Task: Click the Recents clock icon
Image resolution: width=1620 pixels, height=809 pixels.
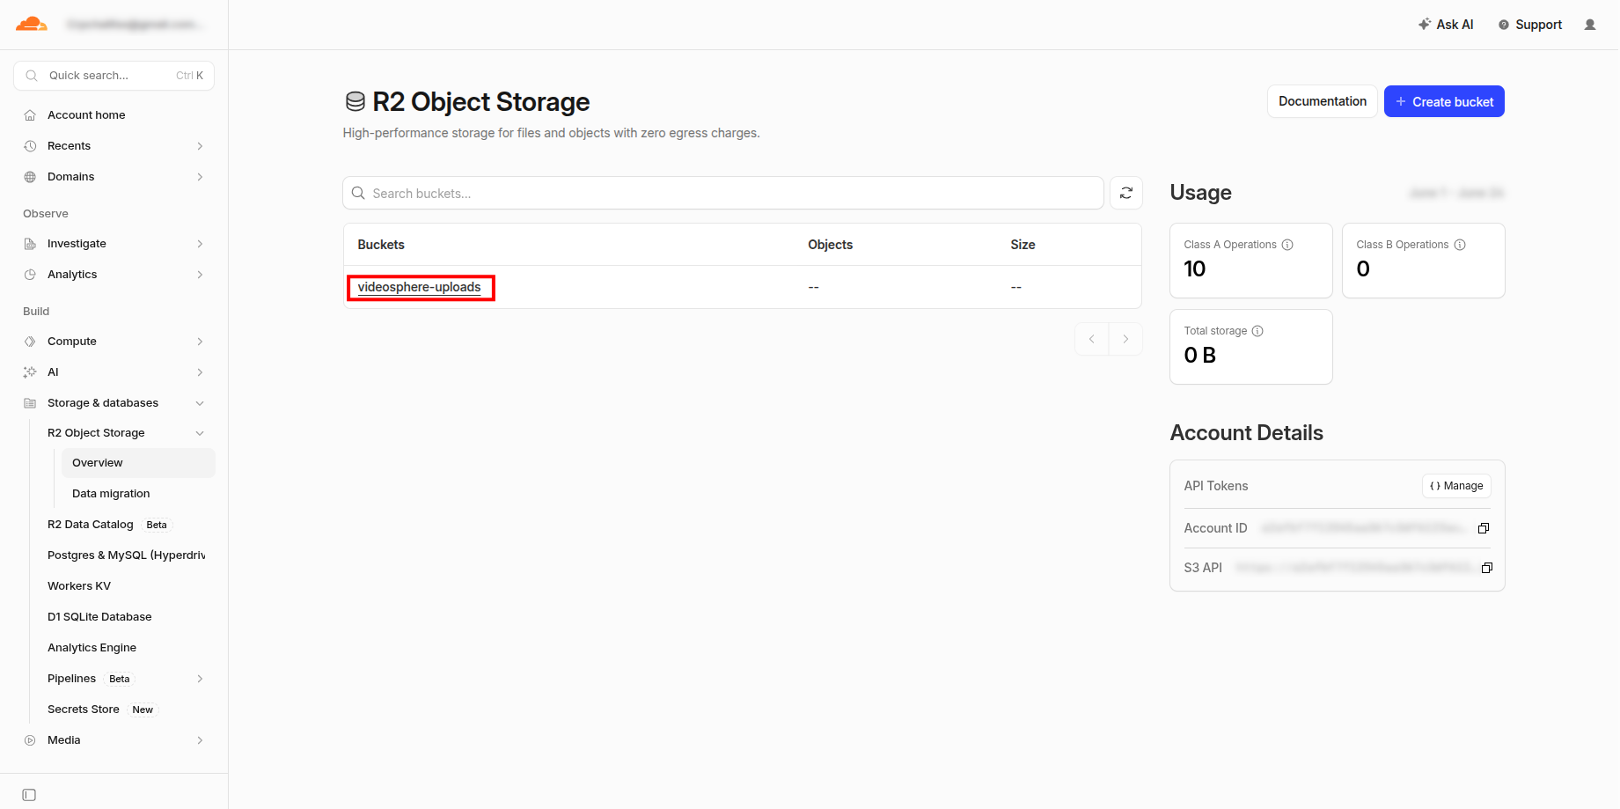Action: [30, 146]
